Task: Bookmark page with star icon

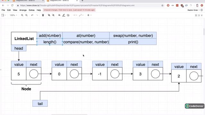Action: pos(162,5)
